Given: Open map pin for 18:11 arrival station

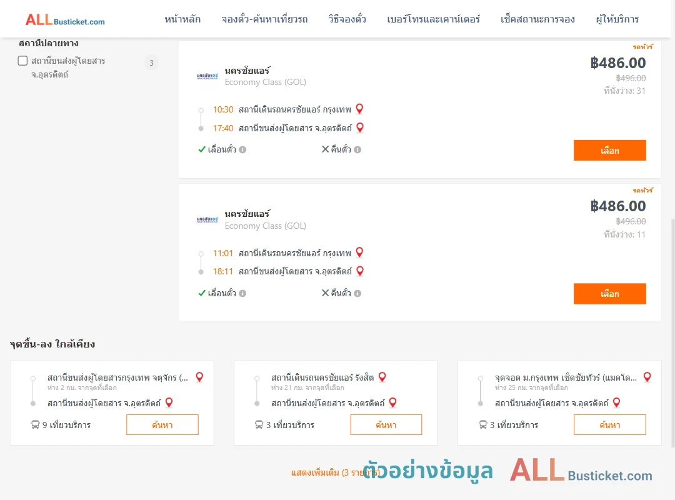Looking at the screenshot, I should 360,271.
